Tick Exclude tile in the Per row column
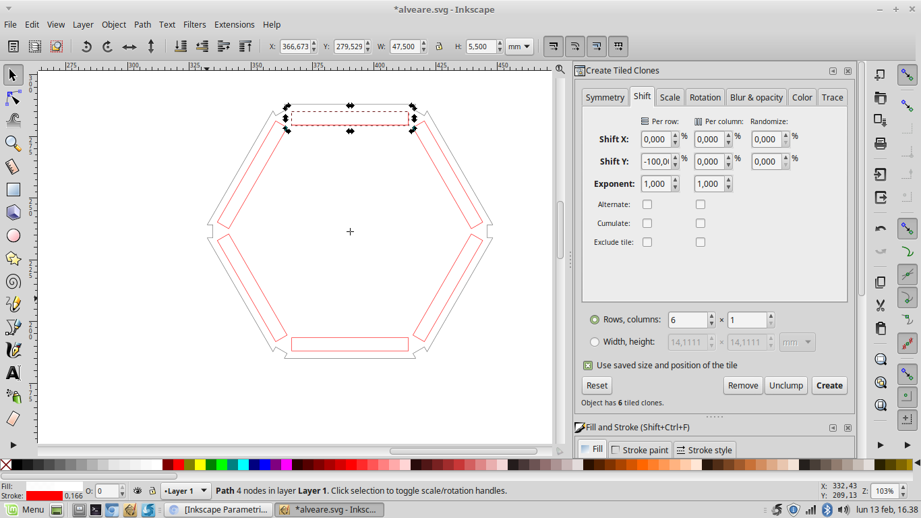 (x=647, y=242)
